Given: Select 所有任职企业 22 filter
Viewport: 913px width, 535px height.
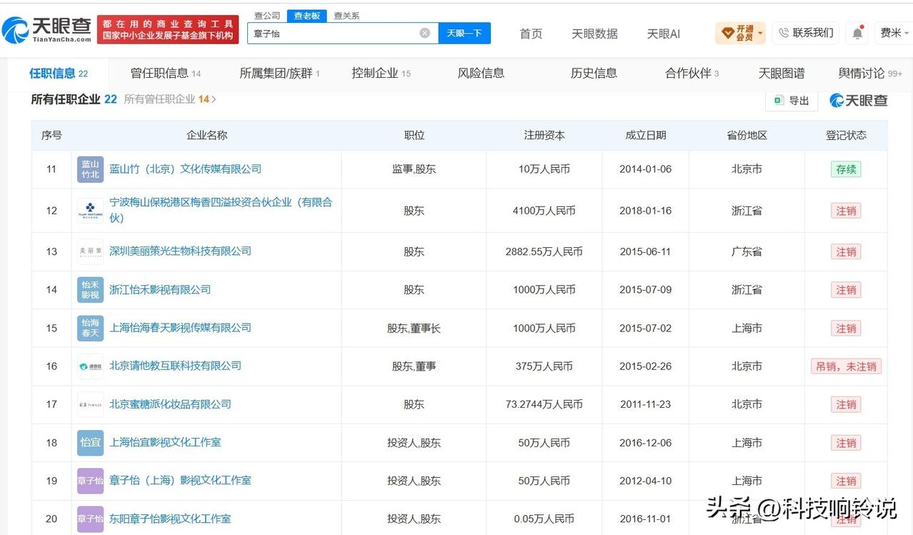Looking at the screenshot, I should 74,99.
